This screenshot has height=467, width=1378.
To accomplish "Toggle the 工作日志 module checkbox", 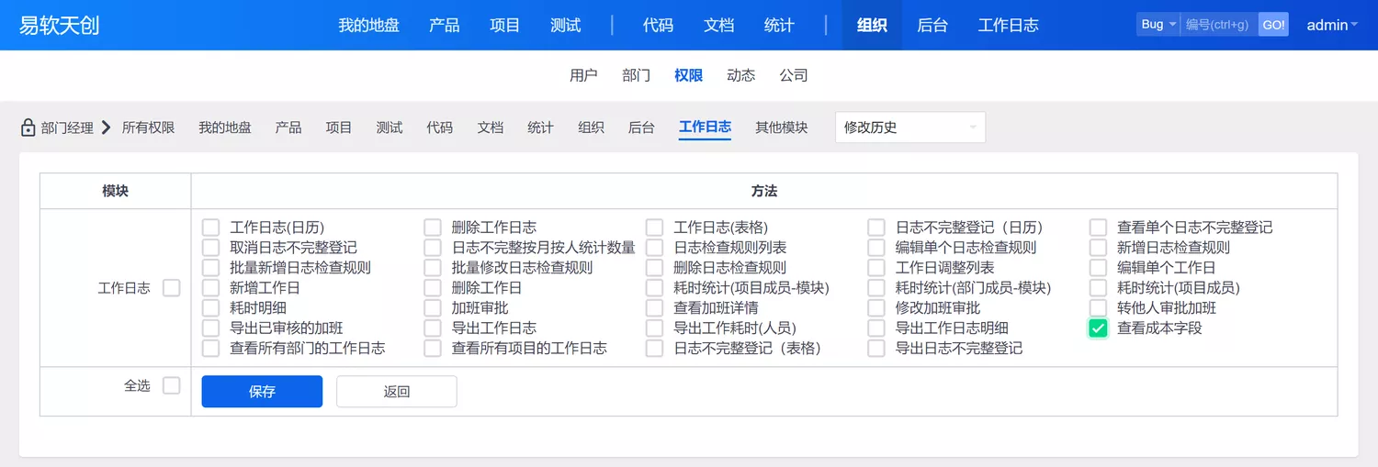I will (x=171, y=288).
